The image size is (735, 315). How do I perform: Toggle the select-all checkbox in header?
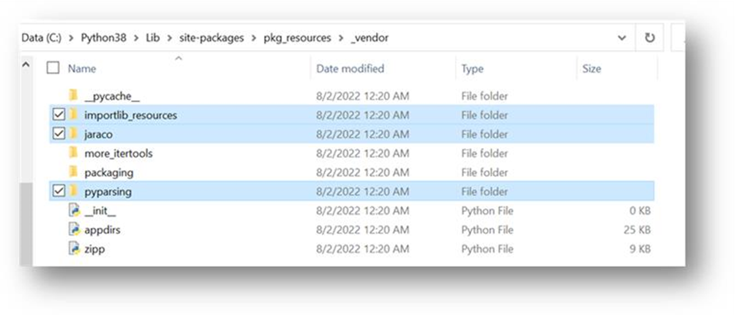click(x=53, y=68)
